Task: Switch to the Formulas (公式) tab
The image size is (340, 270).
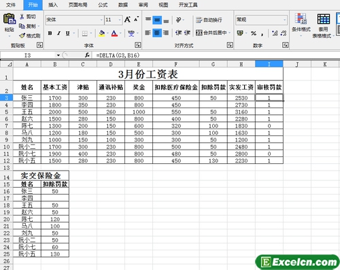Action: (103, 5)
